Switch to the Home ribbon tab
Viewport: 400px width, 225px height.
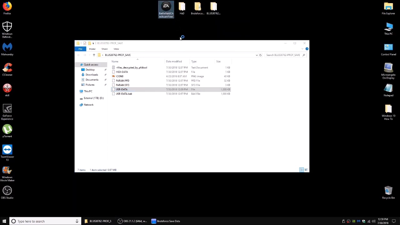coord(92,49)
